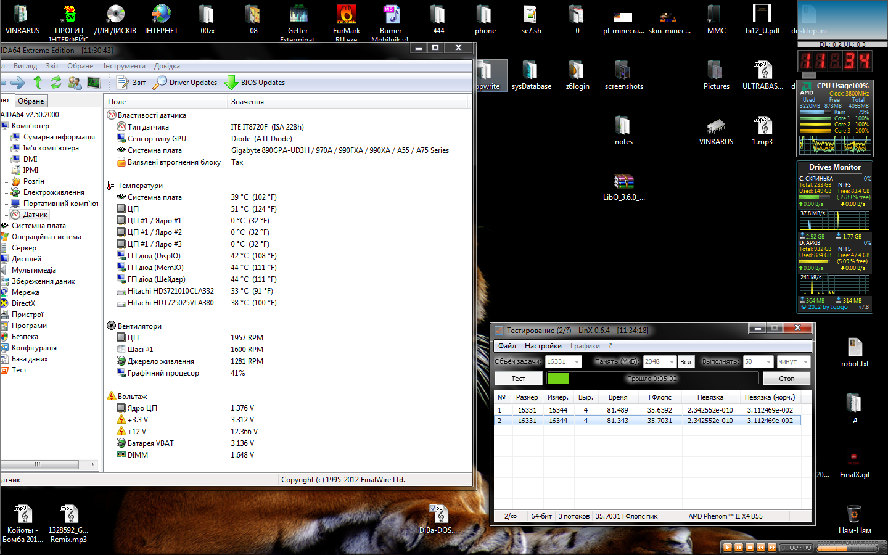Click the Pause button on media player bar

(x=739, y=548)
